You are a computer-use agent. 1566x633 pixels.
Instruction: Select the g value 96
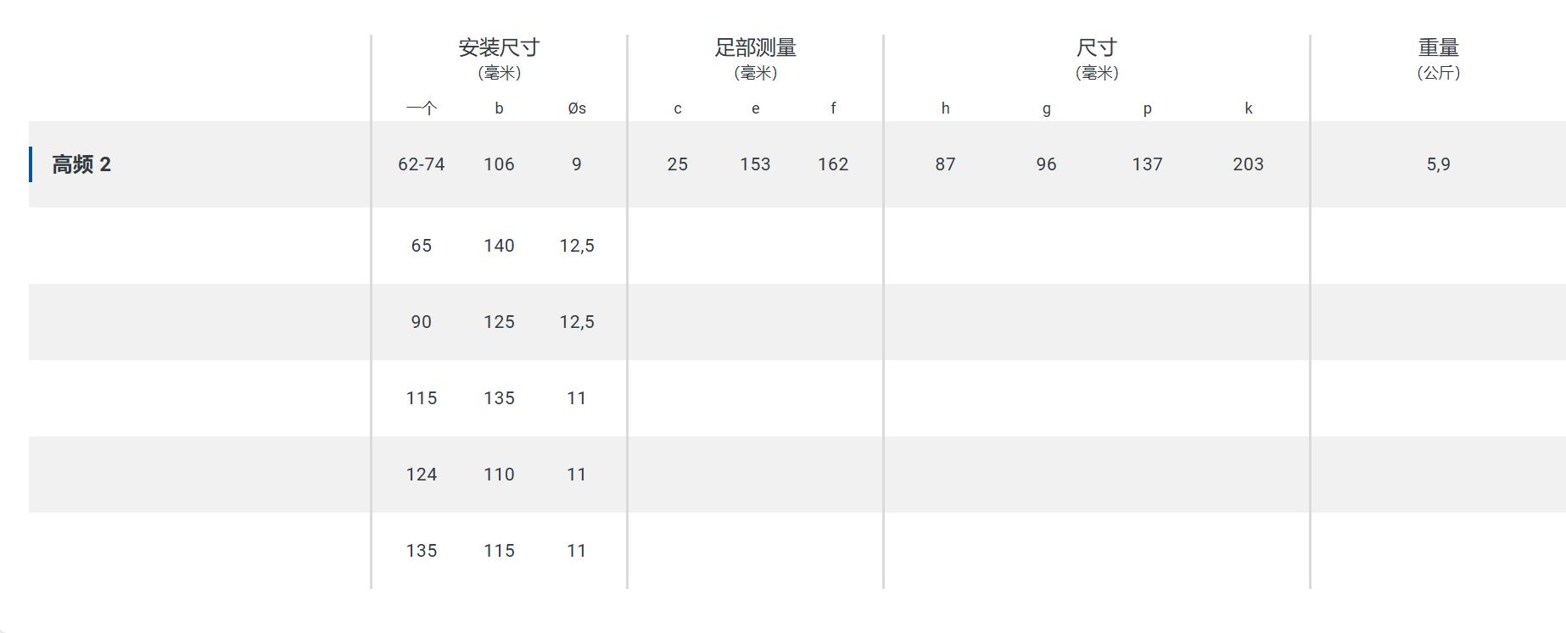click(x=1046, y=164)
